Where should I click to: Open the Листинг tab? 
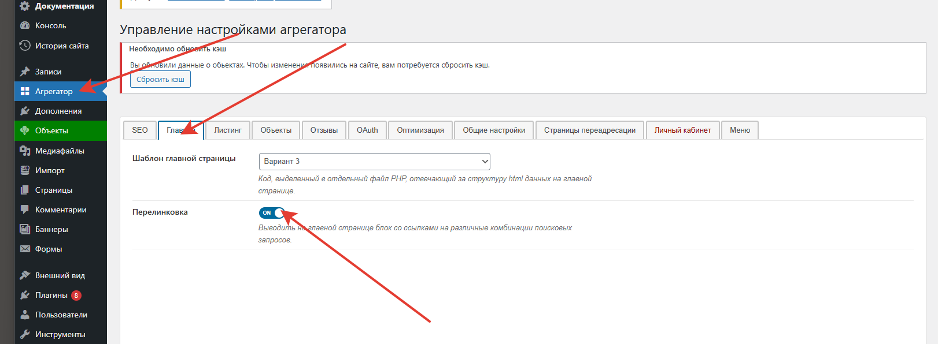pyautogui.click(x=228, y=130)
